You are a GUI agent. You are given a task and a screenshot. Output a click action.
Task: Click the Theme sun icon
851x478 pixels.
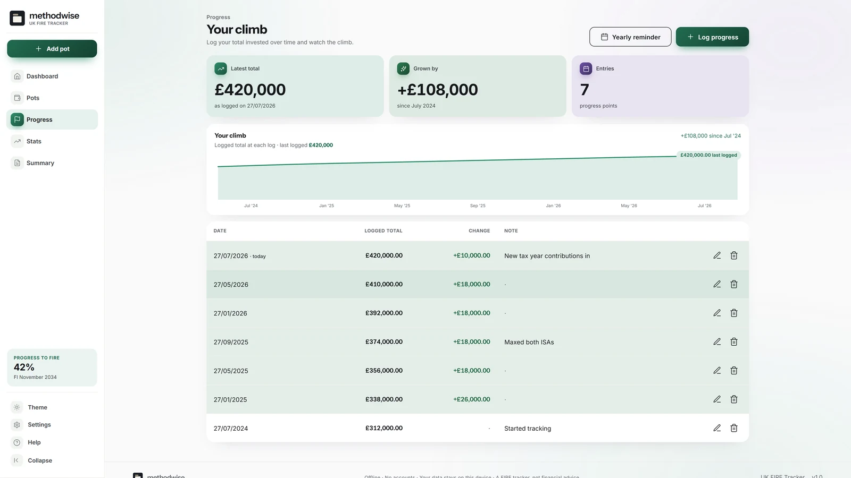click(17, 407)
